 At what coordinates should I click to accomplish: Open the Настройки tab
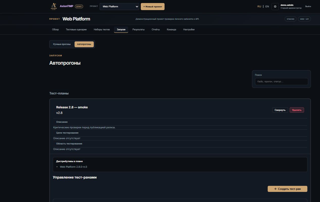coord(189,30)
